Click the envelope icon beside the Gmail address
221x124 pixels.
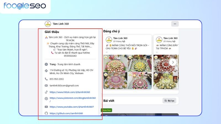(x=46, y=86)
